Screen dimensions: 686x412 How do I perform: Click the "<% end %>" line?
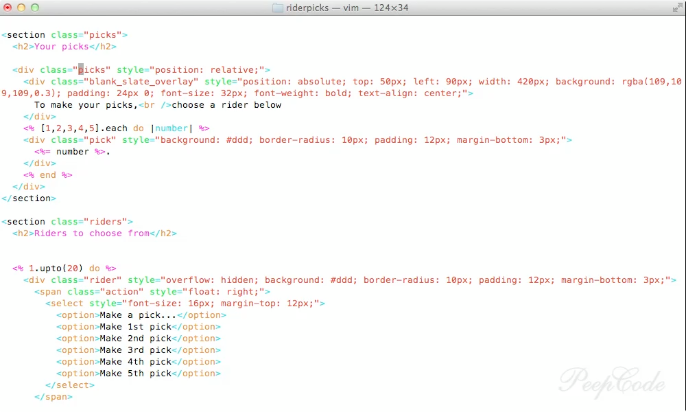tap(48, 175)
